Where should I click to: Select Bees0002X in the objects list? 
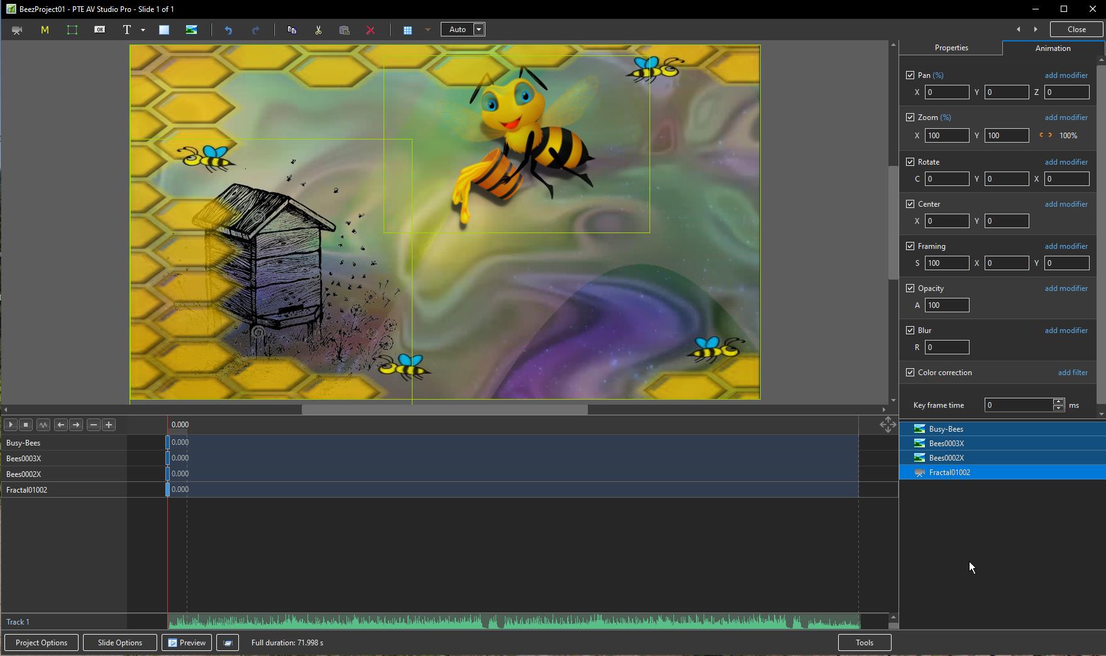(x=1002, y=458)
